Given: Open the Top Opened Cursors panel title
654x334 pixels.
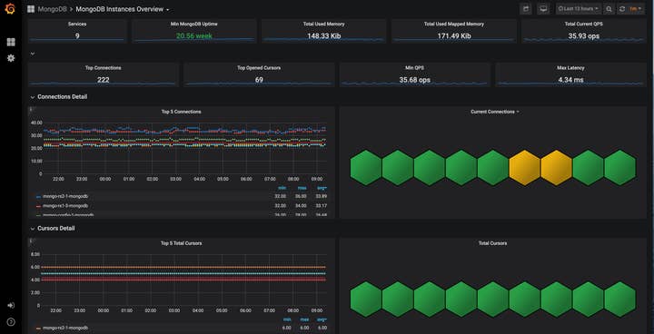Looking at the screenshot, I should 259,68.
